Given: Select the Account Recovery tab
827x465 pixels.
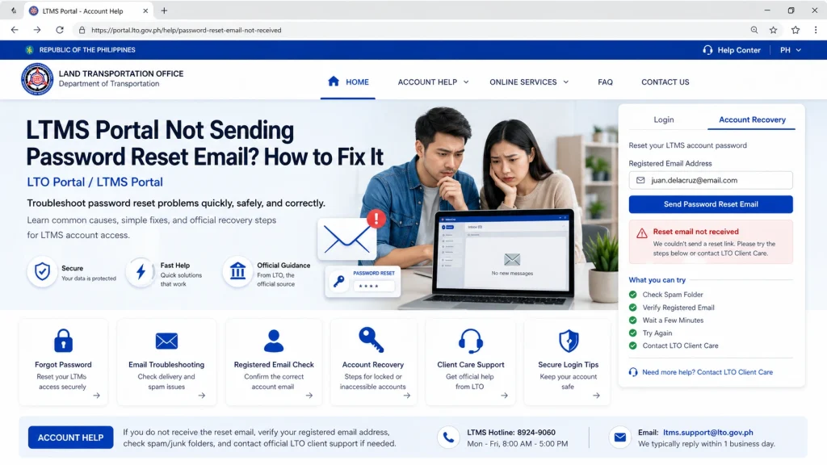Looking at the screenshot, I should 752,119.
